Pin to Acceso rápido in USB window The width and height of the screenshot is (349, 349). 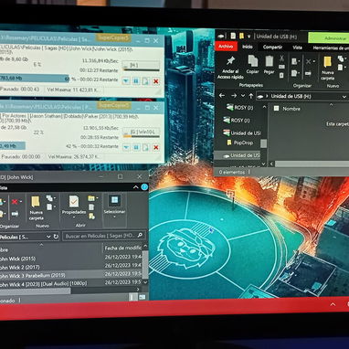(230, 68)
